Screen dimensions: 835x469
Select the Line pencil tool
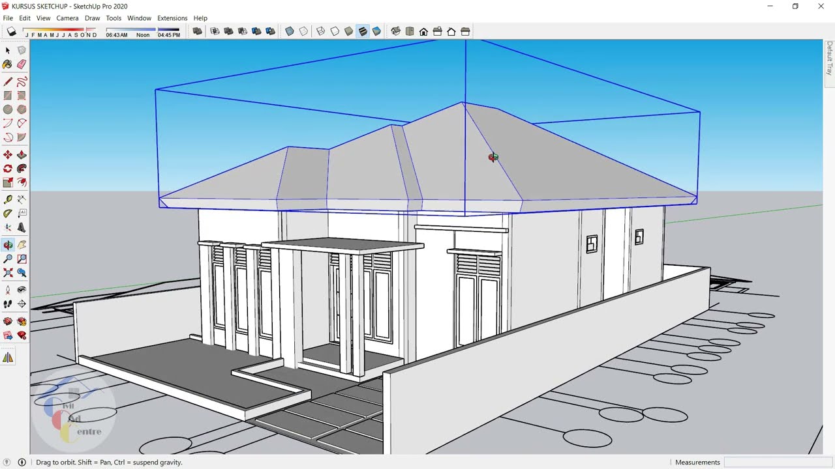[x=8, y=82]
